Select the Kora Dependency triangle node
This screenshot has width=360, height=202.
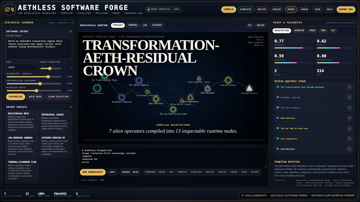[x=190, y=97]
